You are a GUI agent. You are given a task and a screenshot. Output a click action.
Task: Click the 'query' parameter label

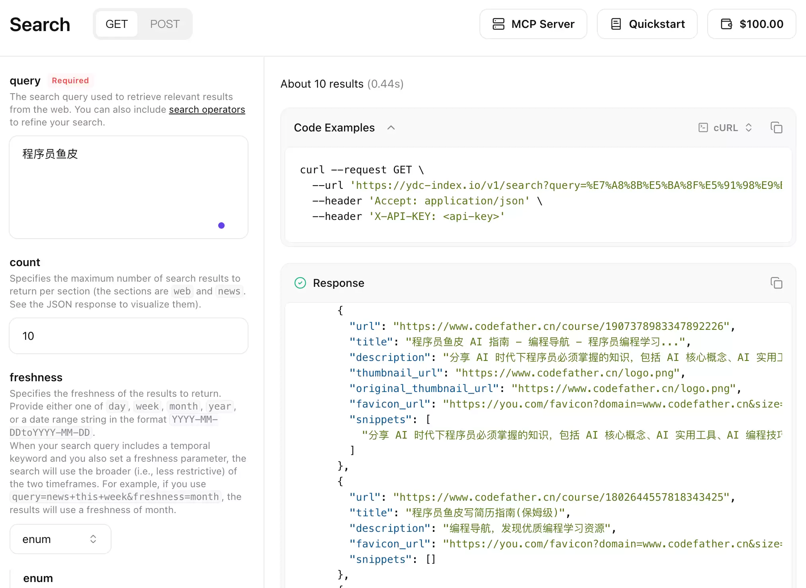pyautogui.click(x=25, y=81)
